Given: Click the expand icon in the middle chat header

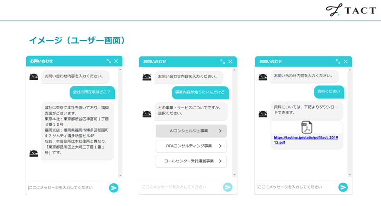Looking at the screenshot, I should (x=222, y=62).
